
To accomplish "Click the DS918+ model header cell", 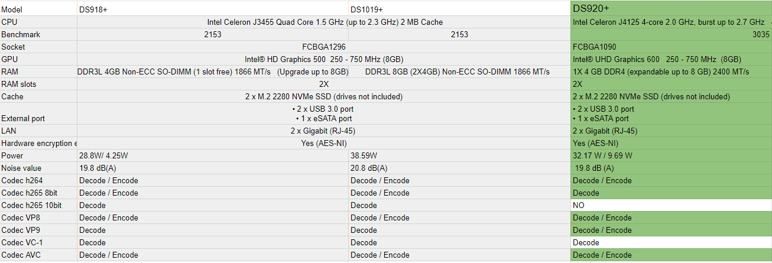I will pos(213,9).
